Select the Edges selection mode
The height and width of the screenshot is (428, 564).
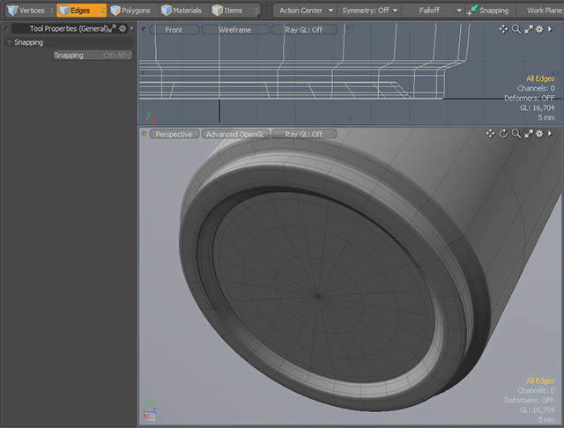81,11
